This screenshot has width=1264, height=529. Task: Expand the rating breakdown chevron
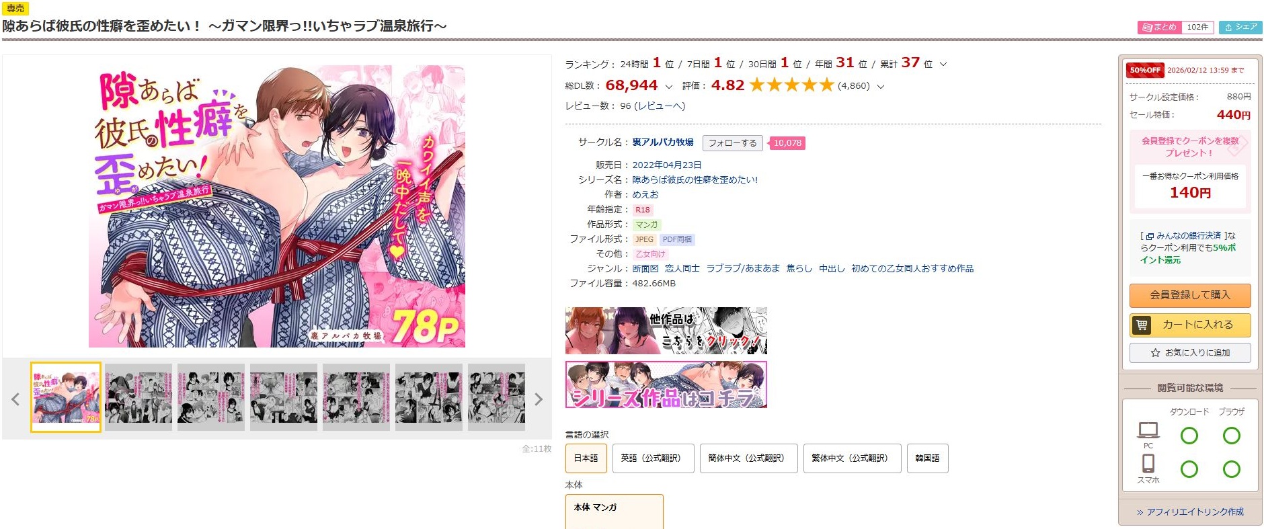tap(881, 87)
